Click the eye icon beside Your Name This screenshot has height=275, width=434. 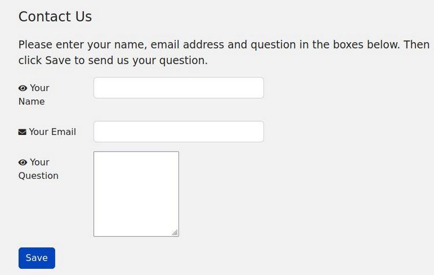click(23, 88)
